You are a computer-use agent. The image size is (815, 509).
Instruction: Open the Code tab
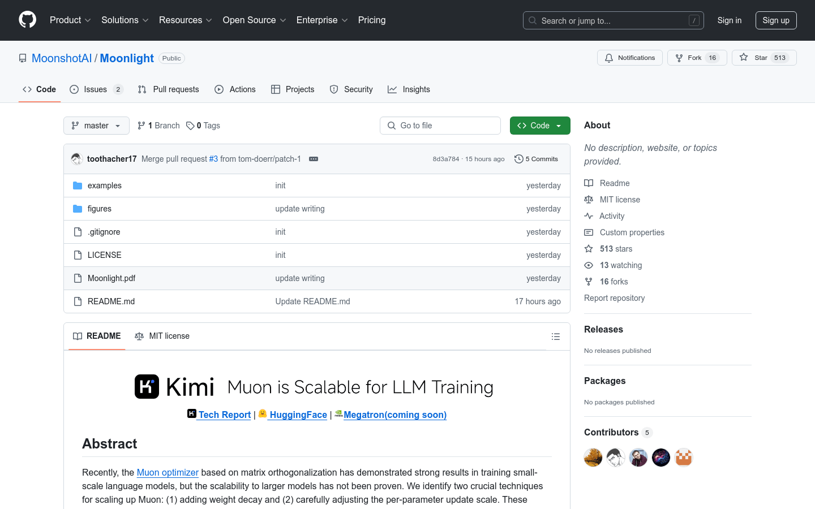pos(40,89)
